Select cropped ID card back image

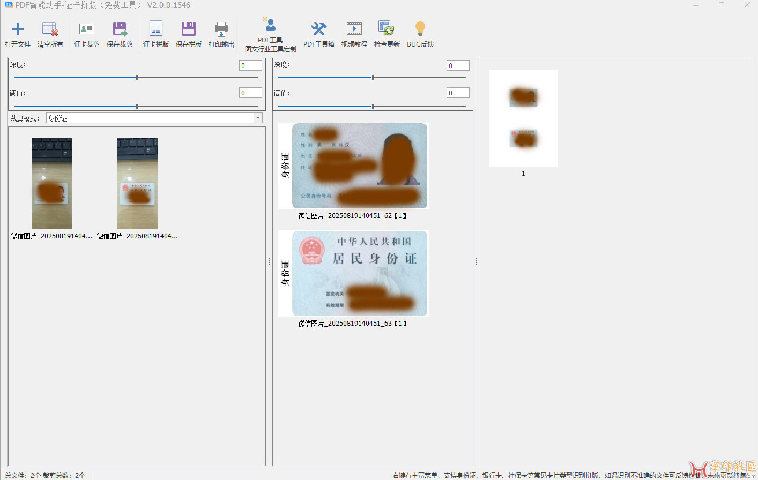pyautogui.click(x=353, y=274)
